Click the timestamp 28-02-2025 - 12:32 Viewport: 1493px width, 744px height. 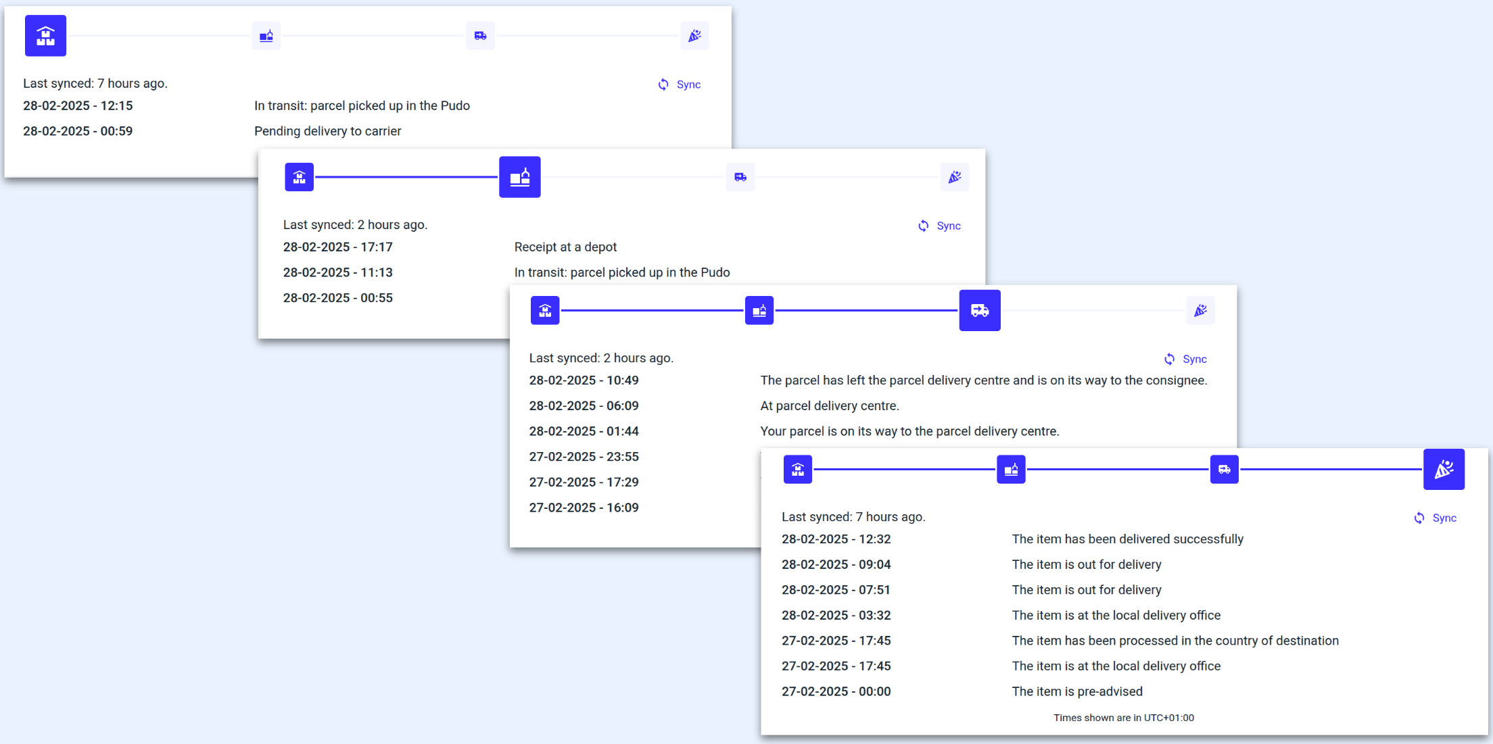[836, 539]
